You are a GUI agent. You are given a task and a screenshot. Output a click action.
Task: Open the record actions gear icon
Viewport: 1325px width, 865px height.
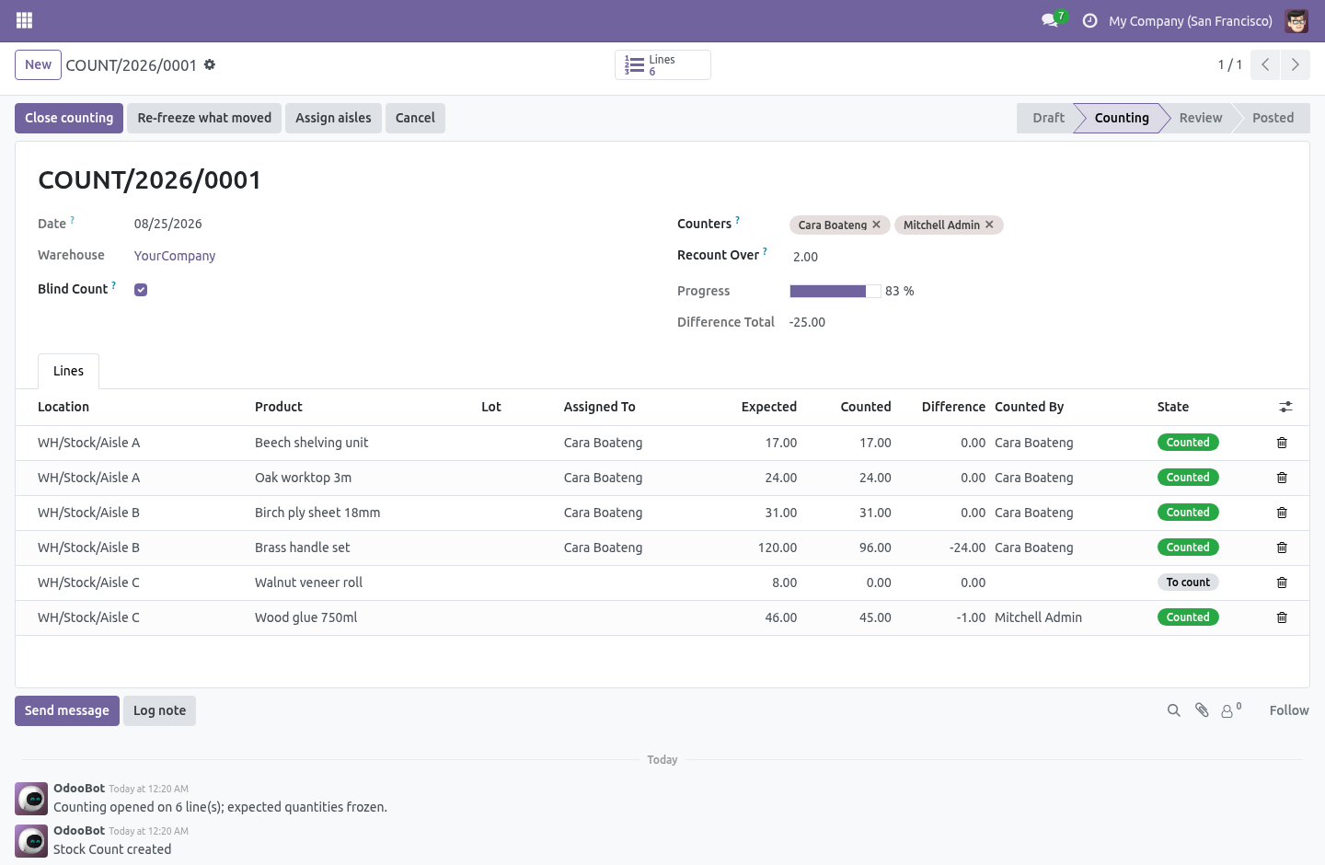coord(210,64)
